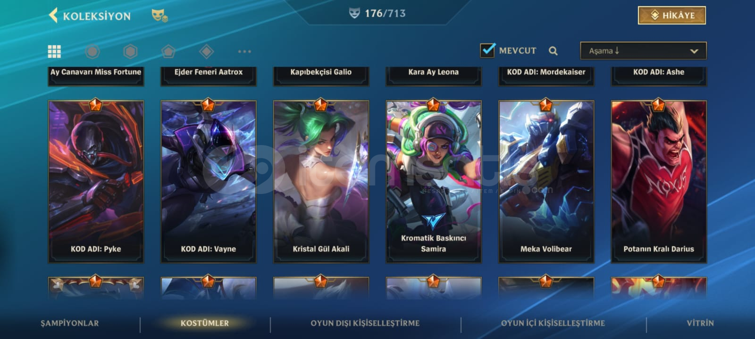755x339 pixels.
Task: Go back using the Koleksiyon arrow
Action: click(x=53, y=15)
